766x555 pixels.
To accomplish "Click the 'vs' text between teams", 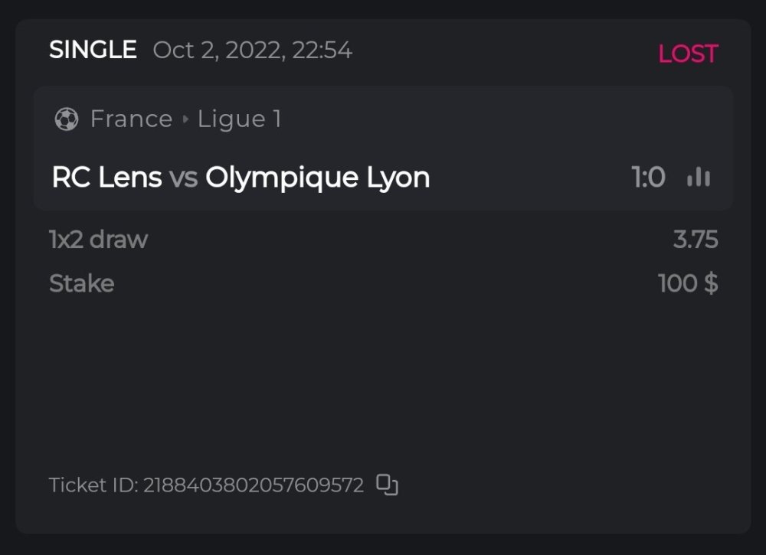I will (183, 178).
